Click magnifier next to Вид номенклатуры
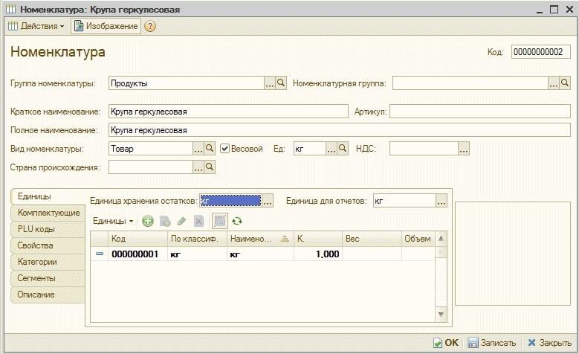 click(210, 149)
